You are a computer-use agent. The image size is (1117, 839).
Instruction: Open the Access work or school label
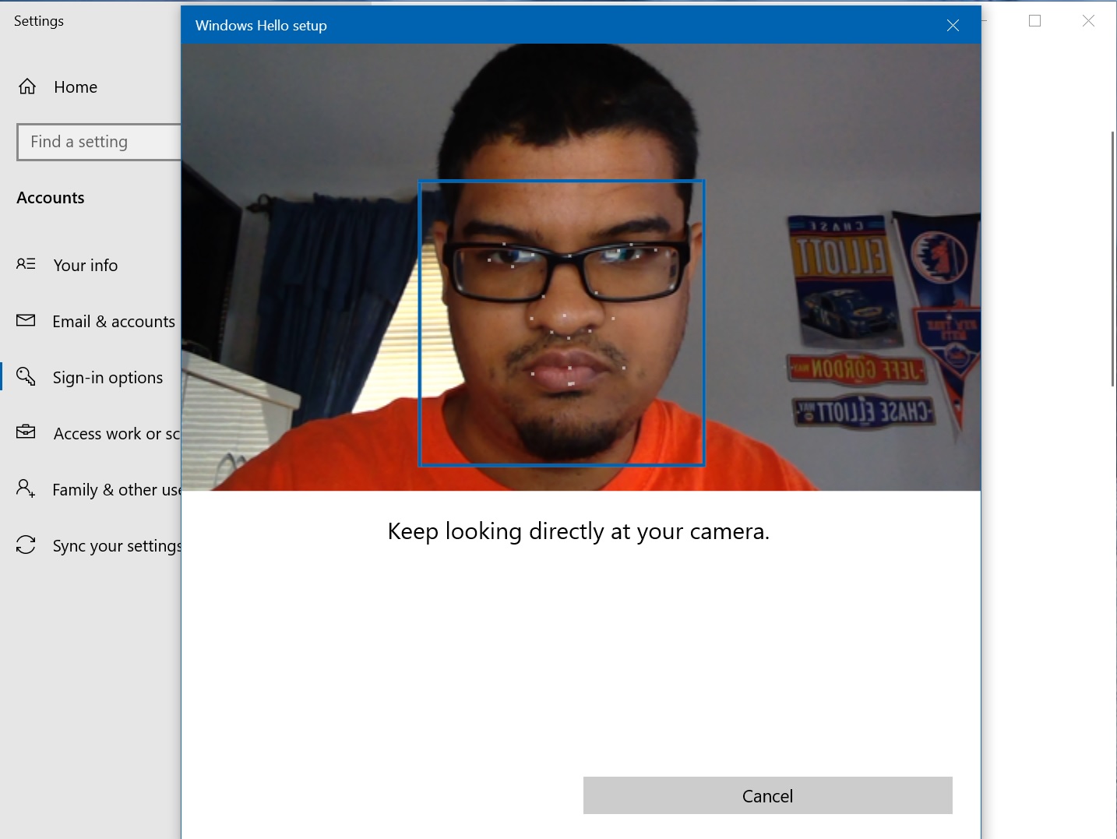point(116,434)
